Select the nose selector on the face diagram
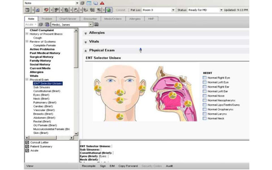Screen dimensions: 272x170 (120, 92)
